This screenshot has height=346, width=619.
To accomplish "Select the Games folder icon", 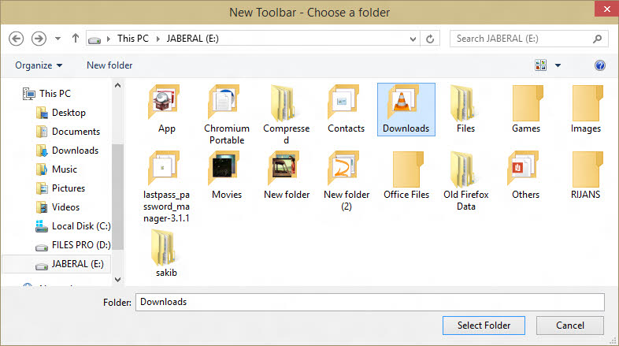I will tap(528, 102).
